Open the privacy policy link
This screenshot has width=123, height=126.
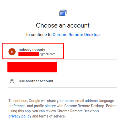tap(20, 116)
